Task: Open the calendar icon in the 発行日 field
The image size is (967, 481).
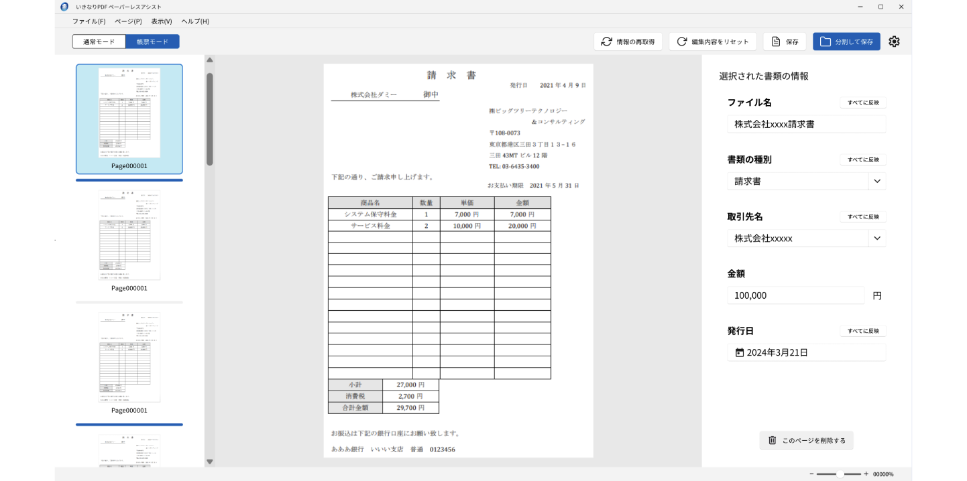Action: tap(739, 352)
